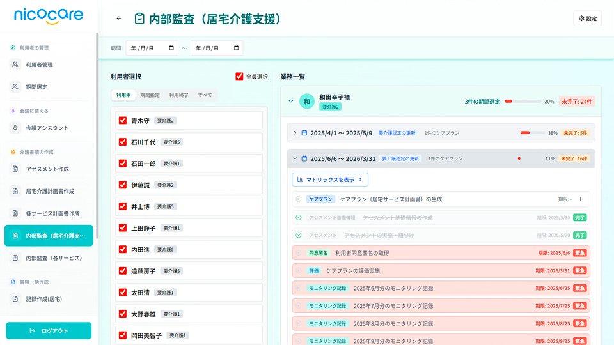Click the back arrow icon
Image resolution: width=614 pixels, height=345 pixels.
tap(119, 19)
